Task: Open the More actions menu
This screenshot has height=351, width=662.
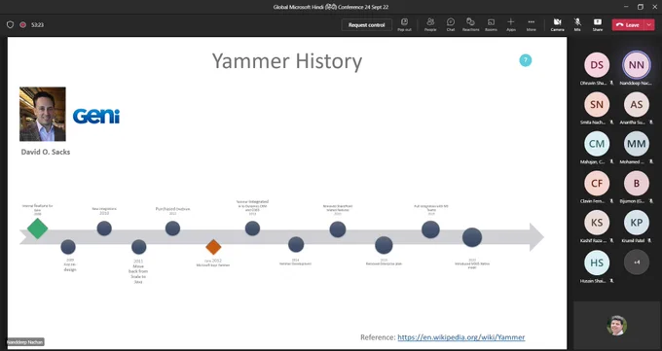Action: 532,25
